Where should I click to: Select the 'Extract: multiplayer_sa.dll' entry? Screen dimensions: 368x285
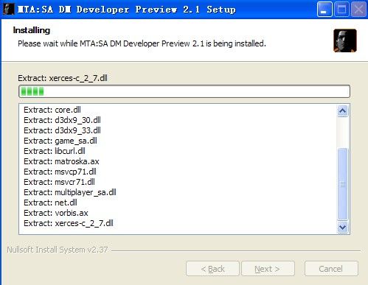[x=70, y=192]
